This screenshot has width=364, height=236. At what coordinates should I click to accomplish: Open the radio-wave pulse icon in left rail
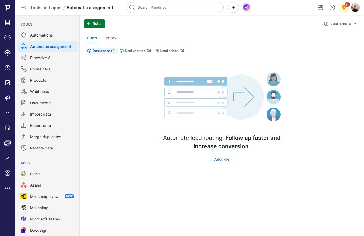pos(8,38)
